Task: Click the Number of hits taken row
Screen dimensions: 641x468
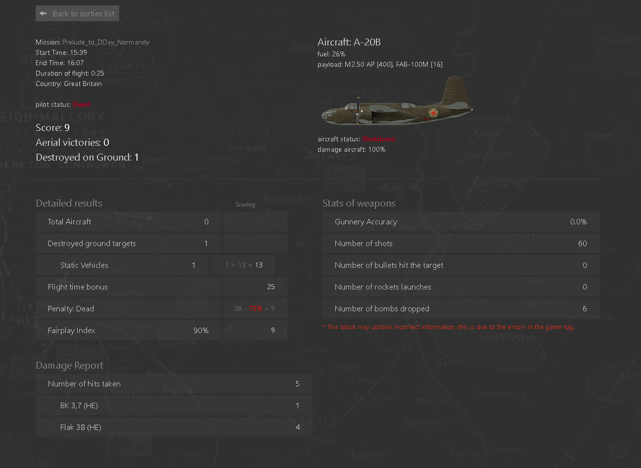Action: point(174,384)
